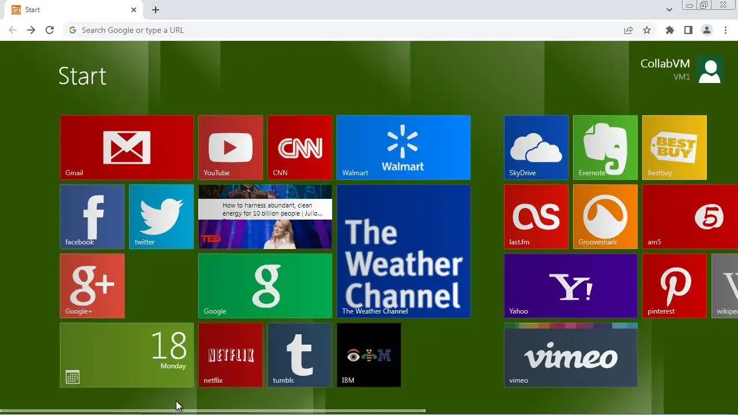This screenshot has height=415, width=738.
Task: Expand the tab search dropdown arrow
Action: click(669, 10)
